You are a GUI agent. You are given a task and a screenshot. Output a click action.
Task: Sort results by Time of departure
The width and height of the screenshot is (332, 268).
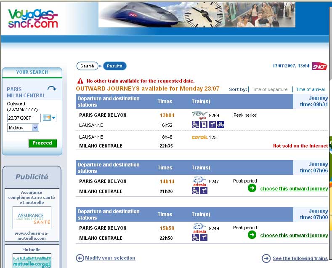(x=269, y=89)
